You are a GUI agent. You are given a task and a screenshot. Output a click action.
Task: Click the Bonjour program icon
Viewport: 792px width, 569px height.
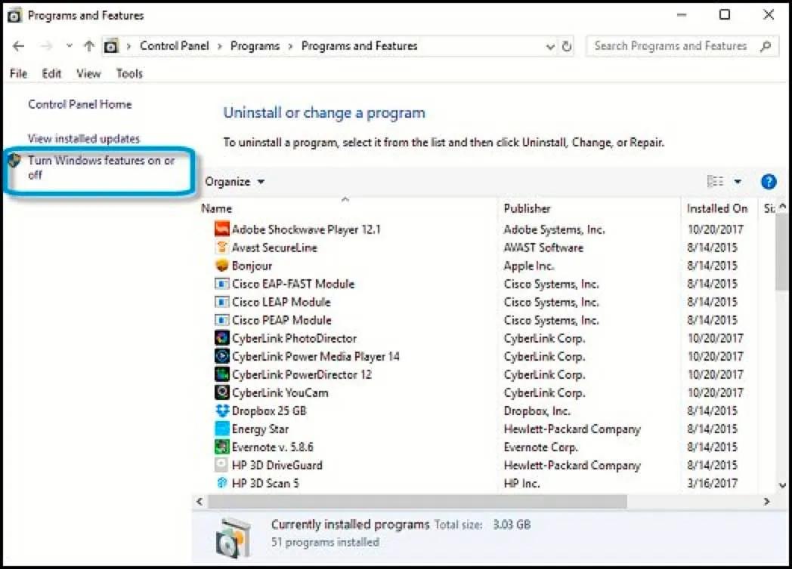point(221,266)
